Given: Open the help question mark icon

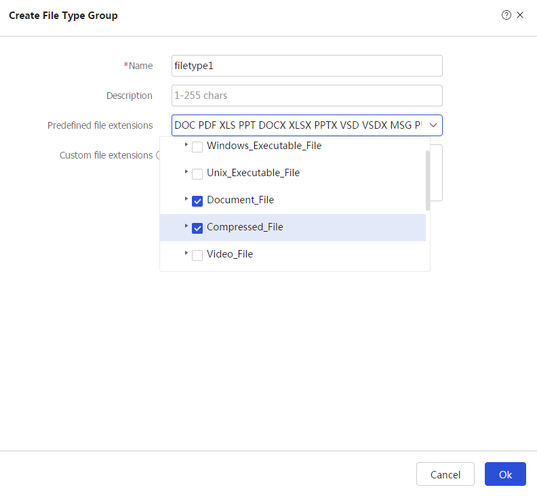Looking at the screenshot, I should click(506, 15).
